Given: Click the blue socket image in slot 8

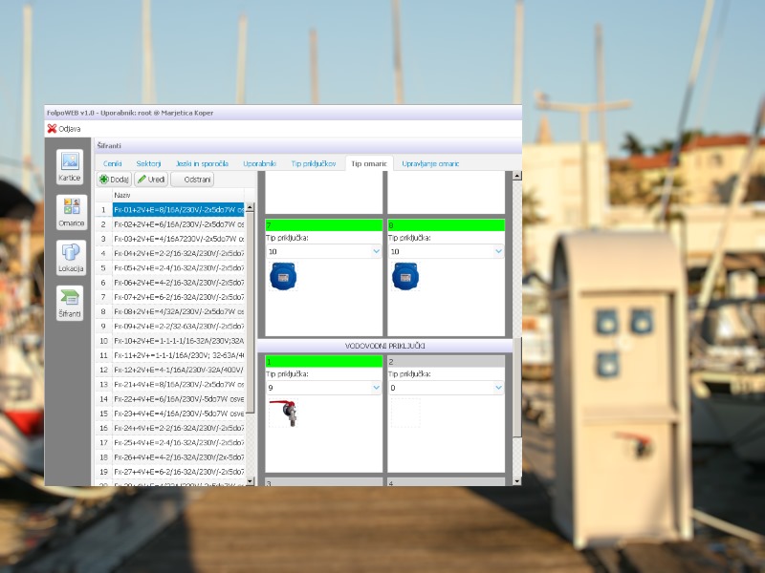Looking at the screenshot, I should point(404,277).
